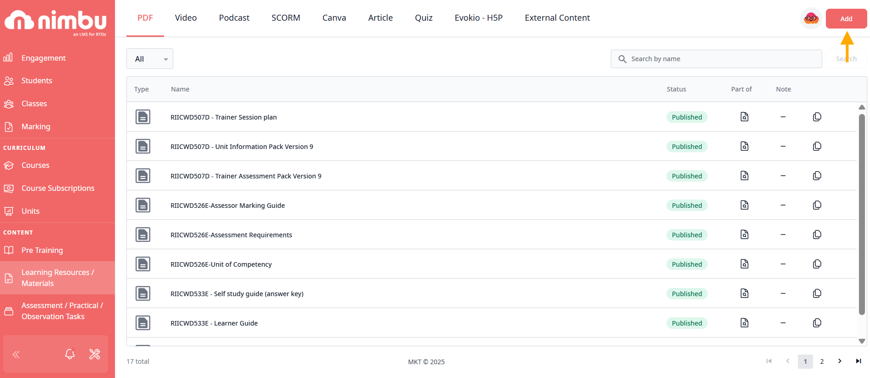
Task: Open notifications bell
Action: click(x=70, y=354)
